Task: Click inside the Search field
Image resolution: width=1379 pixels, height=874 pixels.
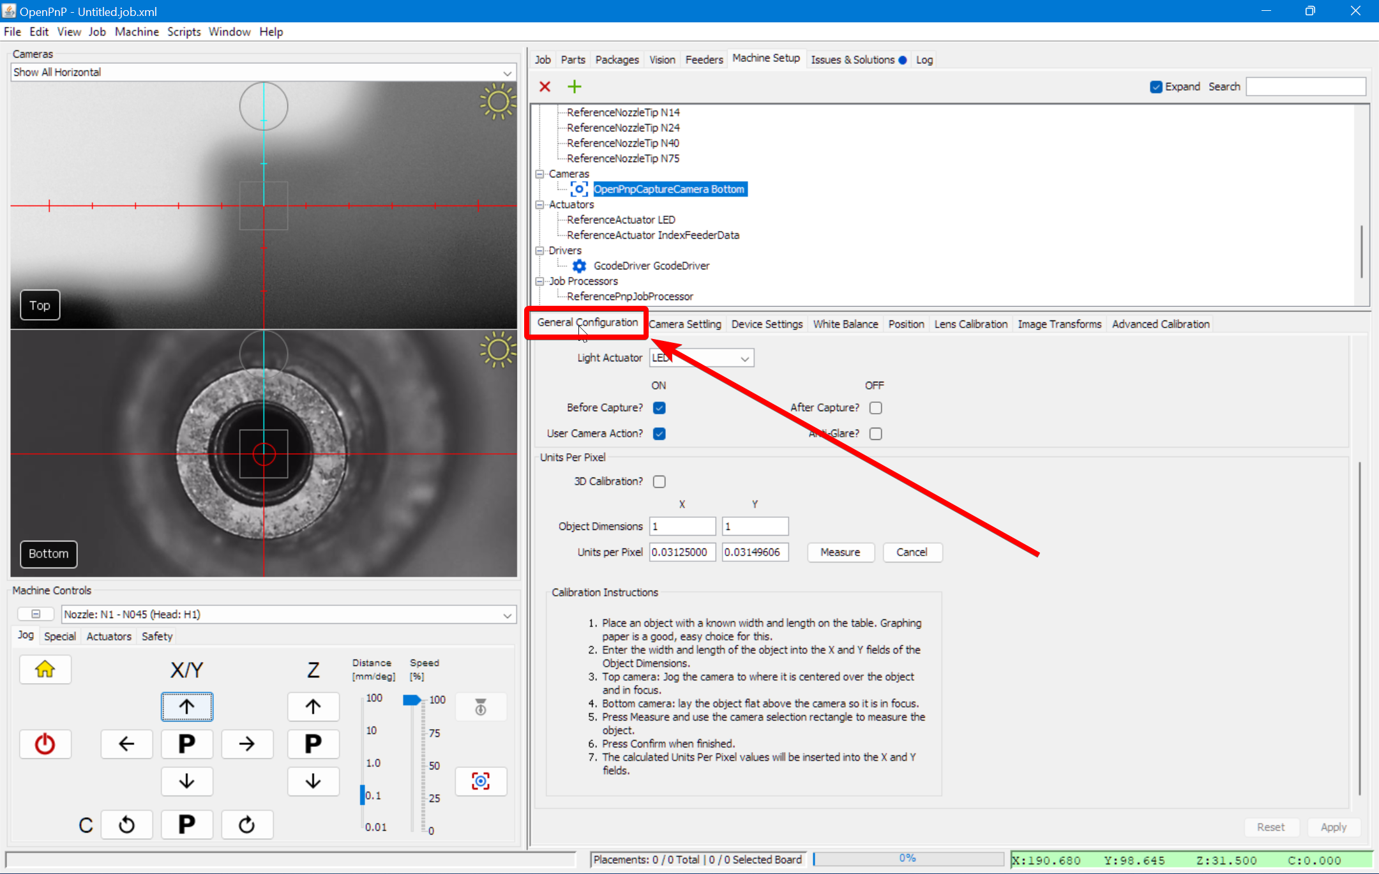Action: (1304, 86)
